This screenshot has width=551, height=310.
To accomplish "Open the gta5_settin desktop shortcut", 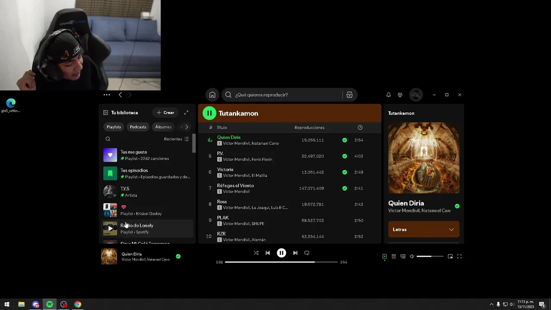I will [x=11, y=105].
